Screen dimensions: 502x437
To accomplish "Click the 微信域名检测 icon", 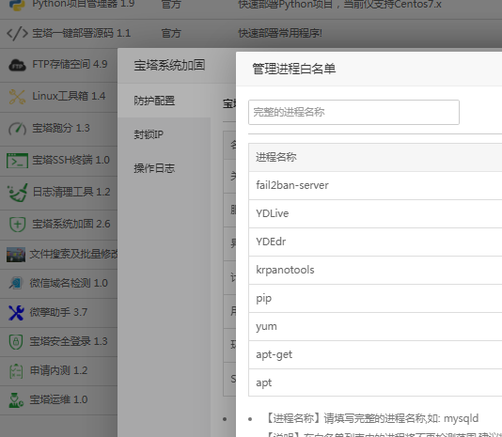I will pyautogui.click(x=16, y=283).
